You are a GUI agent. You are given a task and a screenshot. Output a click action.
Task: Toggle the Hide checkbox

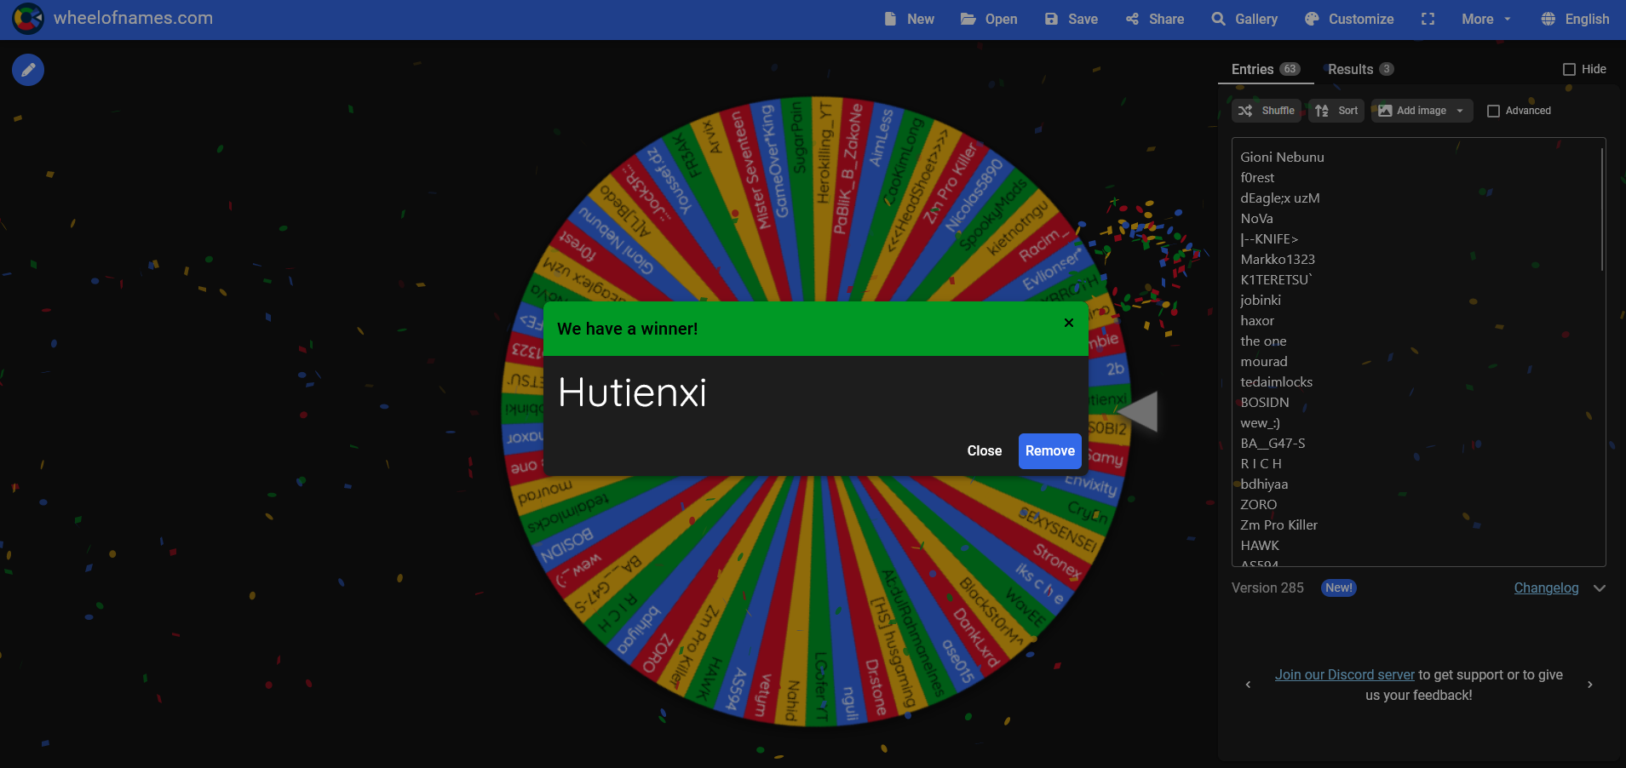[x=1569, y=69]
